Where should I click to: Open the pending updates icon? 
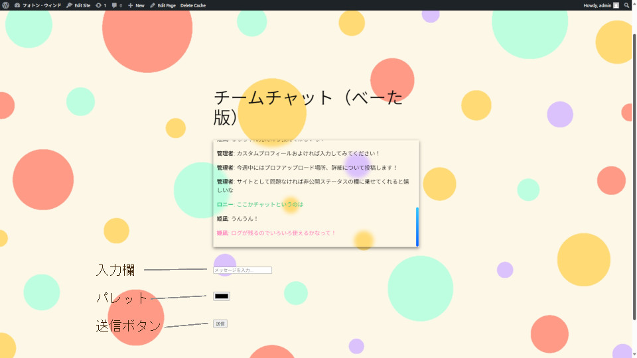tap(101, 5)
